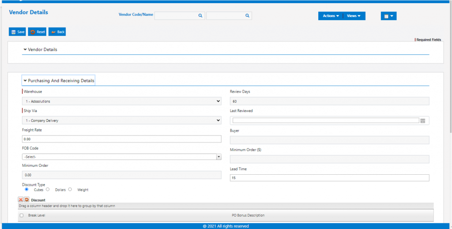The width and height of the screenshot is (452, 229).
Task: Select the Dollars discount type radio
Action: click(48, 189)
